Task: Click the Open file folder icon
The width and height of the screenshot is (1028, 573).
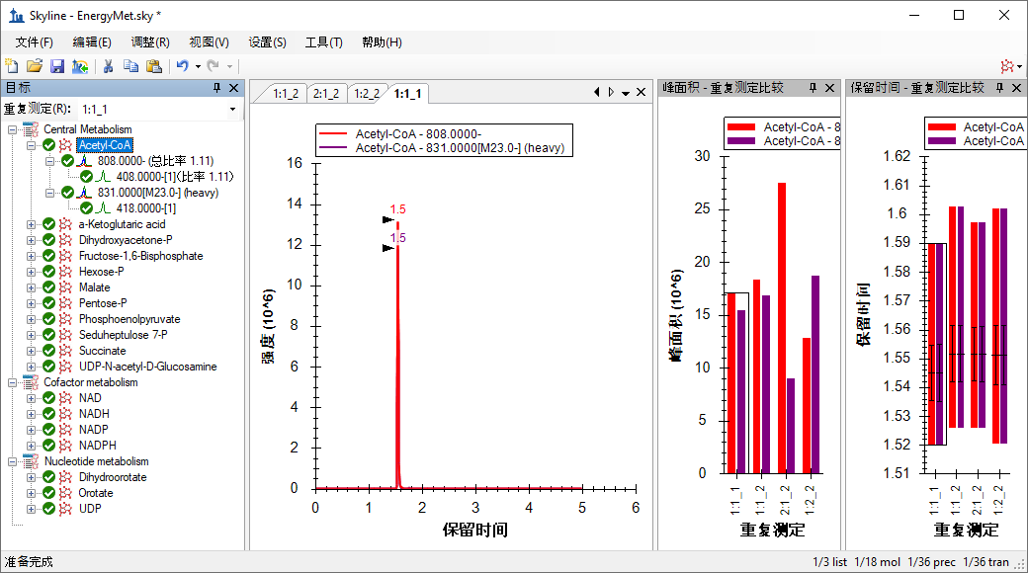Action: pyautogui.click(x=35, y=66)
